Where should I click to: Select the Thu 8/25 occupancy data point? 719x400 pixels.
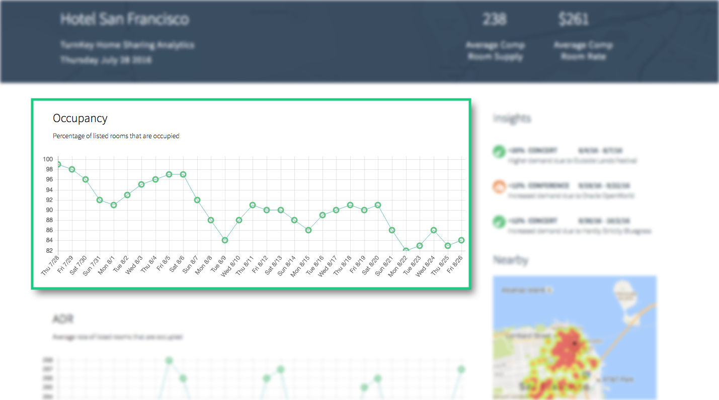(x=448, y=246)
